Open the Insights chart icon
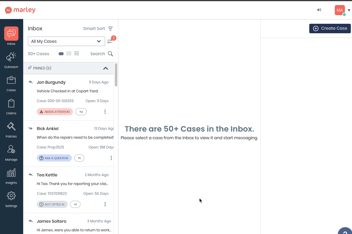The width and height of the screenshot is (352, 234). point(11,173)
